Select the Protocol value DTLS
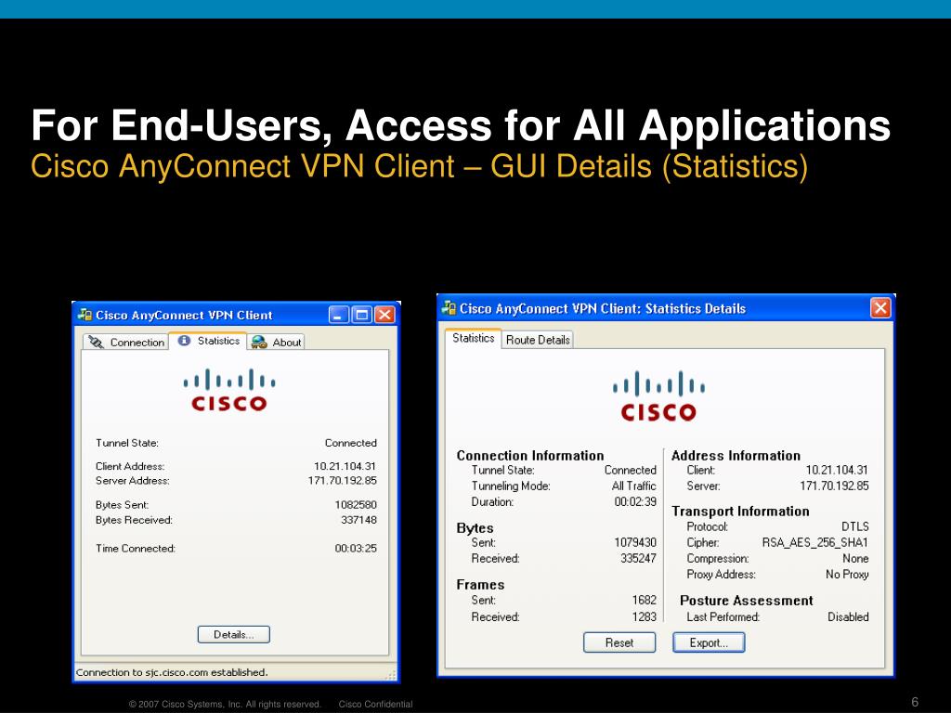The image size is (951, 713). (855, 526)
